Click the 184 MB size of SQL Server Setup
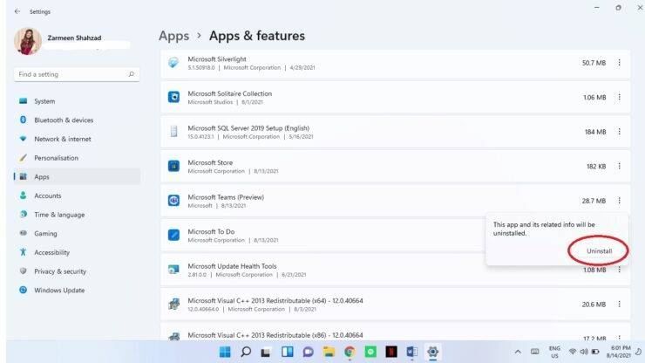This screenshot has height=363, width=645. [595, 132]
